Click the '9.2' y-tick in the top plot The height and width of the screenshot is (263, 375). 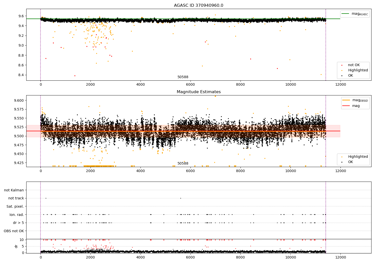(21, 36)
